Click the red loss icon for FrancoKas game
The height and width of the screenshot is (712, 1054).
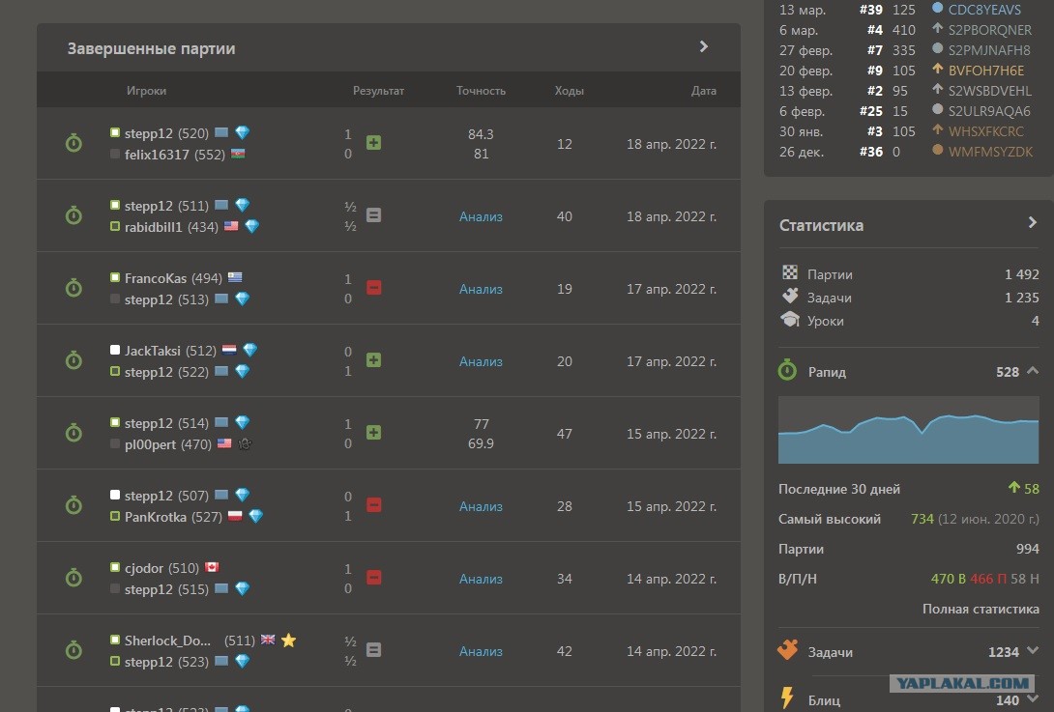tap(374, 288)
